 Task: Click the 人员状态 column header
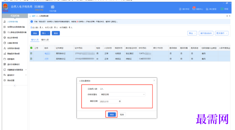(x=108, y=48)
